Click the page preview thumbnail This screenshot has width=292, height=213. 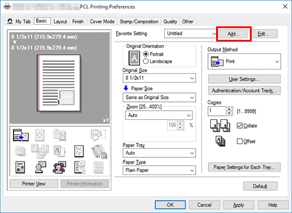tap(58, 83)
